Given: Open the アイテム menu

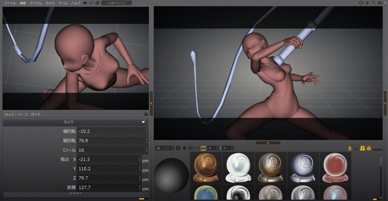Looking at the screenshot, I should (x=36, y=3).
